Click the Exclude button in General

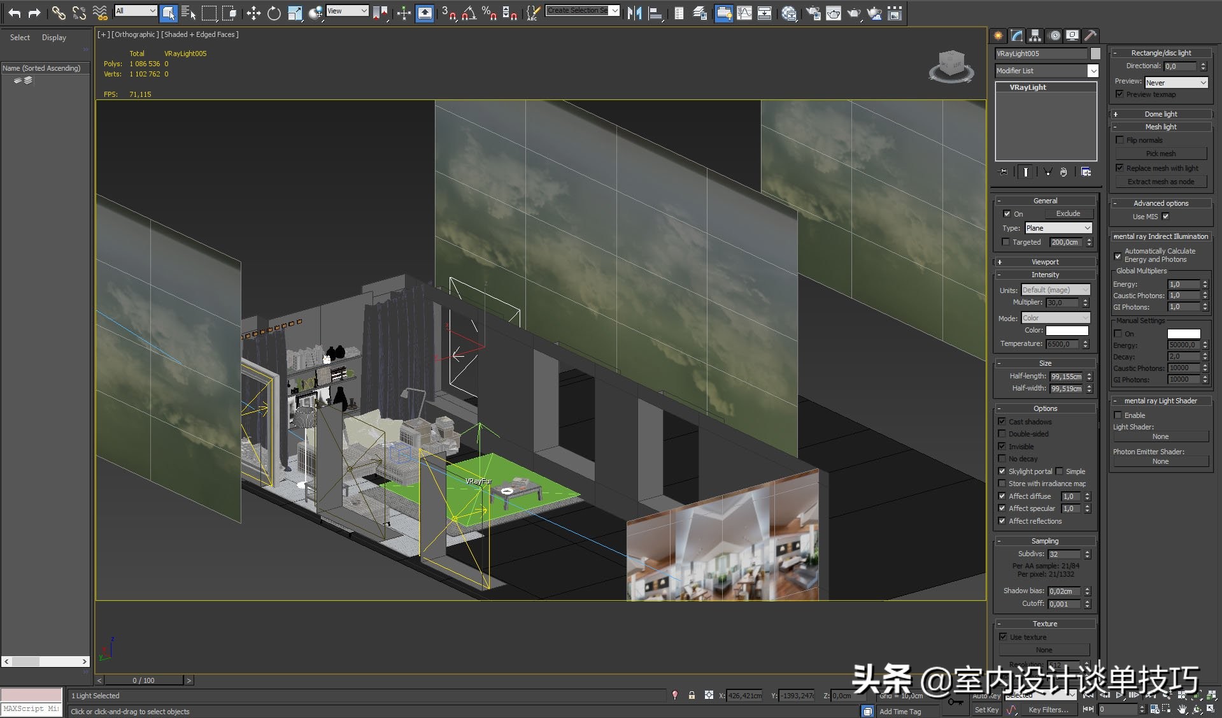(1067, 214)
